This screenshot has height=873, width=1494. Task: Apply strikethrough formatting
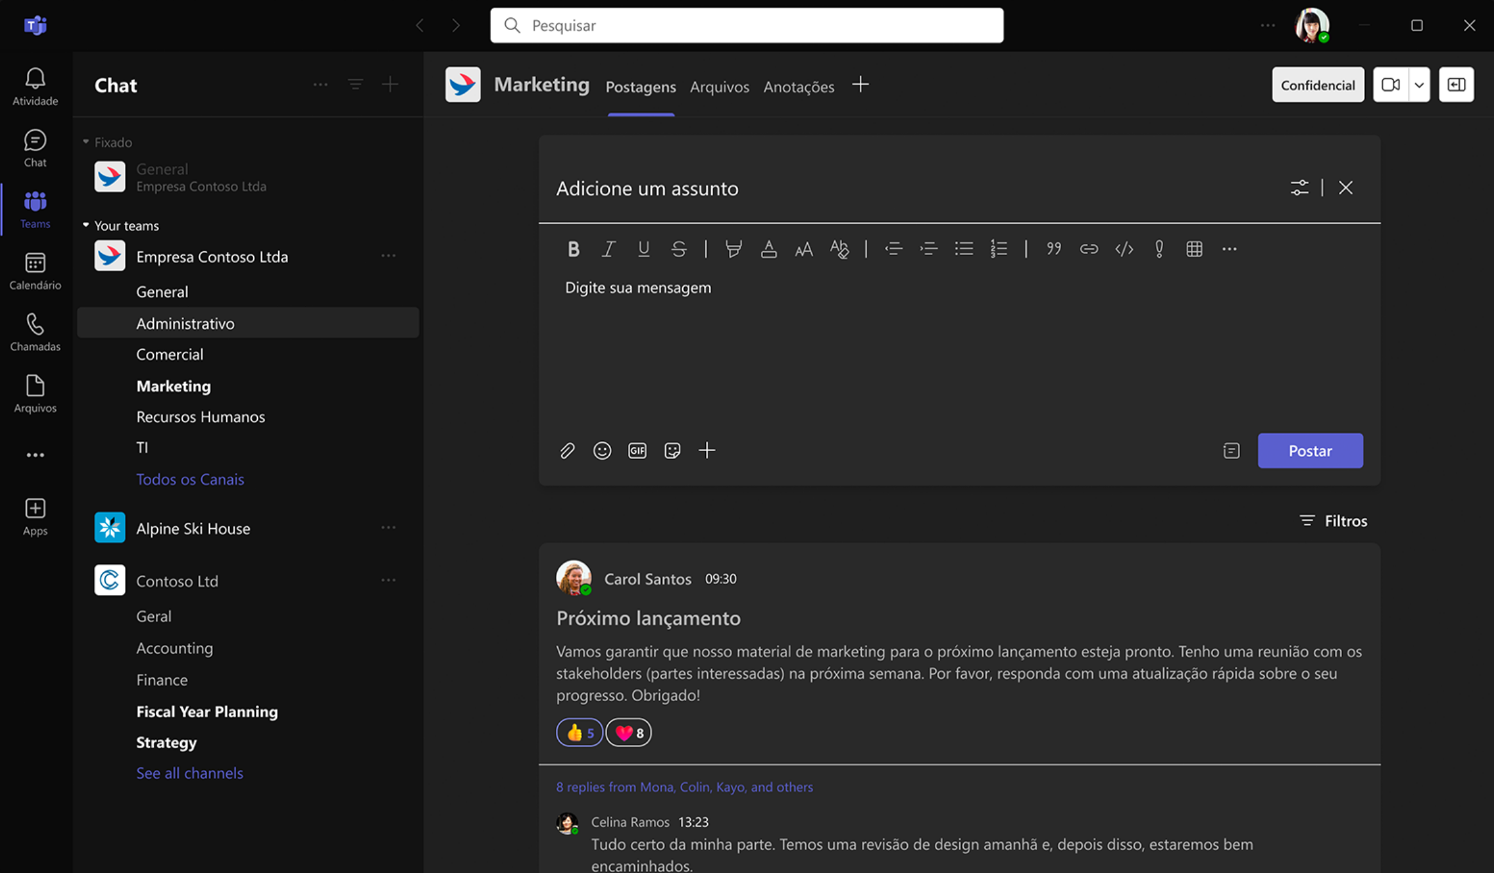(679, 249)
